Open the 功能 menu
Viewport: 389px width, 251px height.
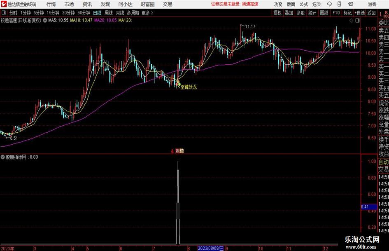point(278,4)
